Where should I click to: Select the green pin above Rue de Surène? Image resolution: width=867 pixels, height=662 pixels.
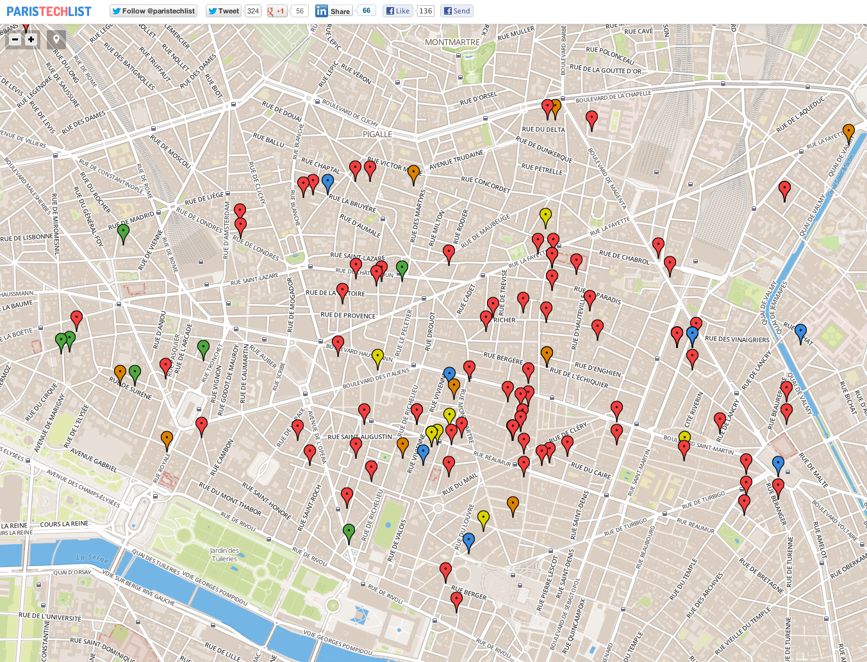(x=135, y=375)
